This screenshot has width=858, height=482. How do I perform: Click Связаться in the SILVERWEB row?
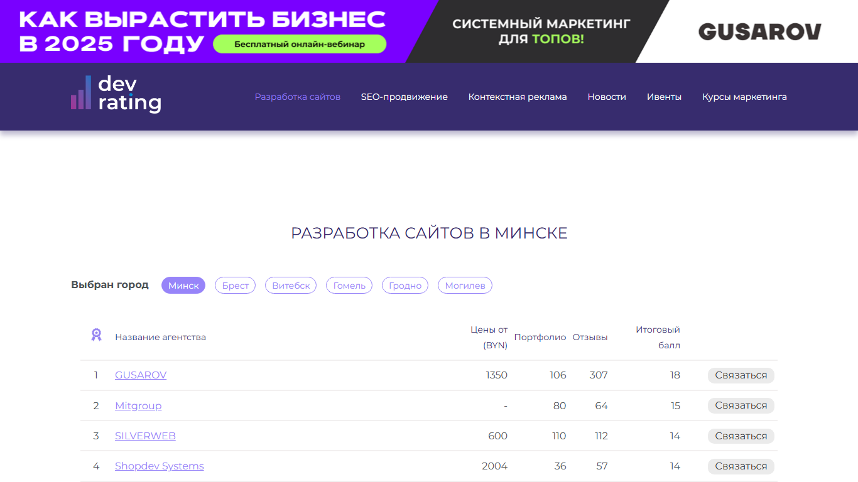[x=741, y=436]
